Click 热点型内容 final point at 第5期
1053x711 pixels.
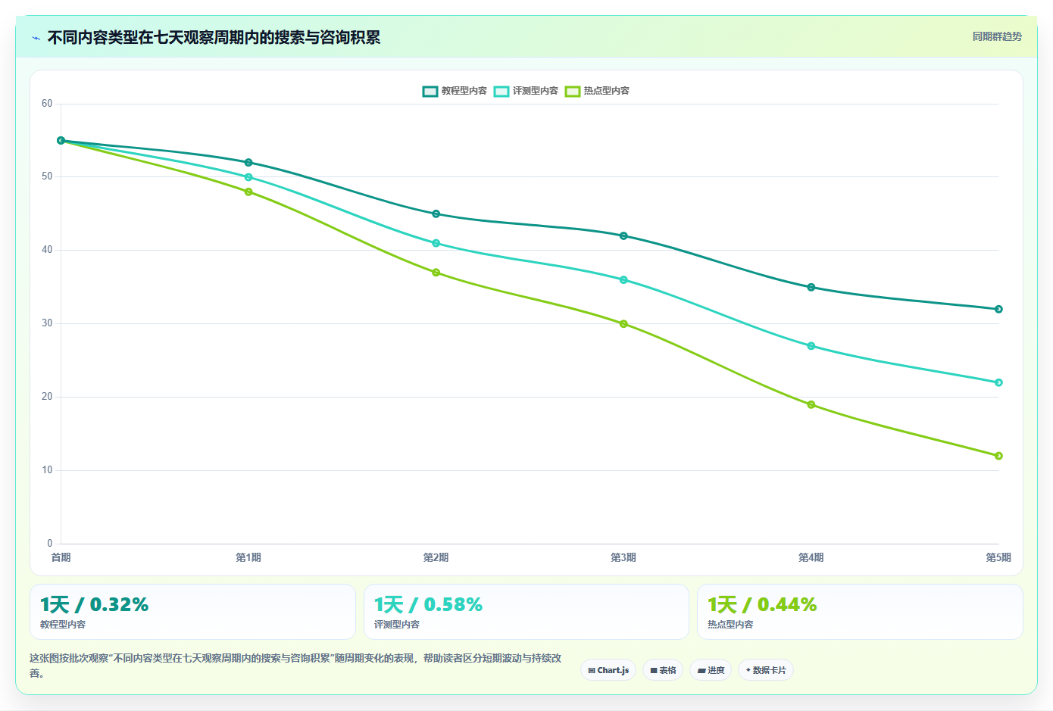[998, 456]
